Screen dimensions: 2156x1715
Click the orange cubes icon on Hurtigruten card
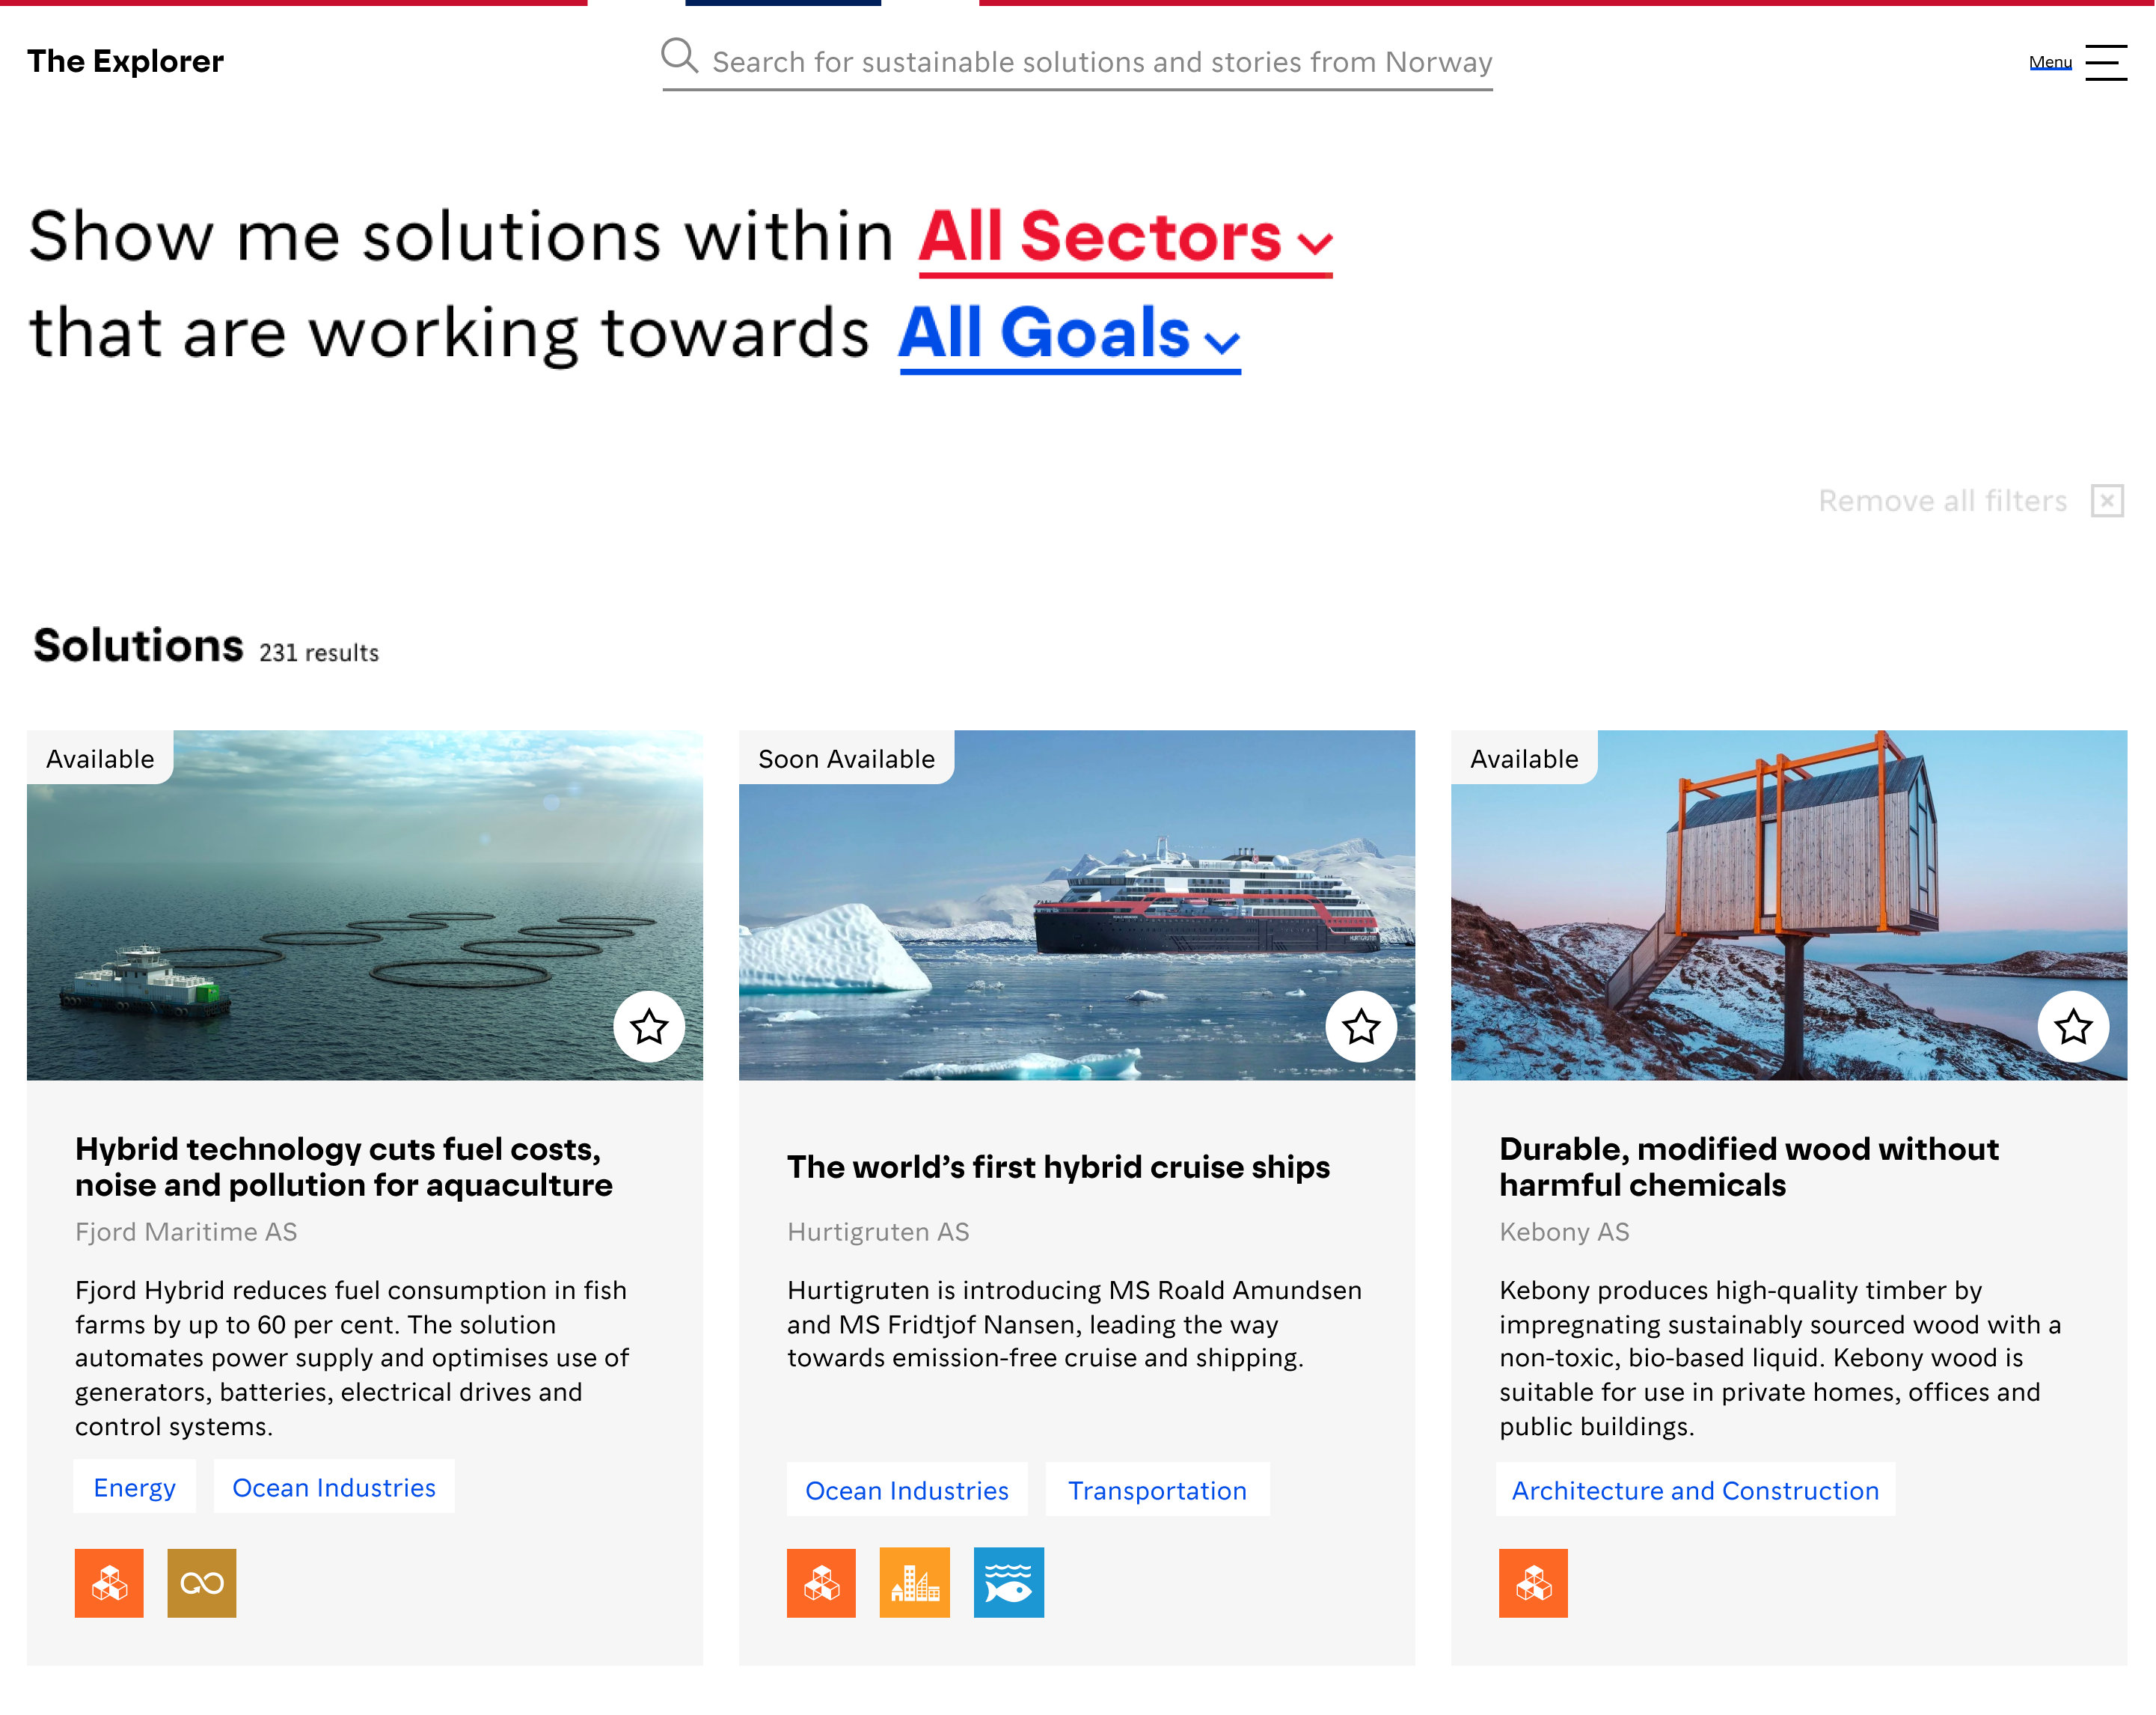click(x=821, y=1583)
